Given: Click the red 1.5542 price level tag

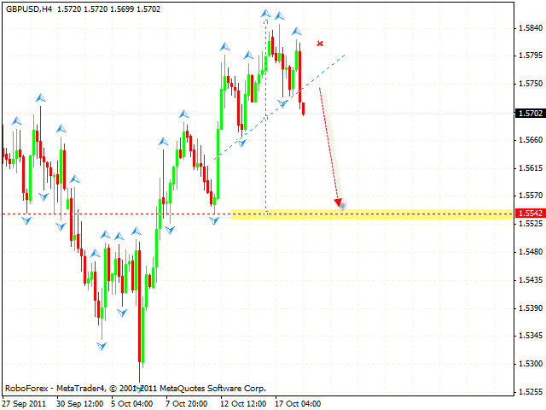Looking at the screenshot, I should (x=530, y=214).
